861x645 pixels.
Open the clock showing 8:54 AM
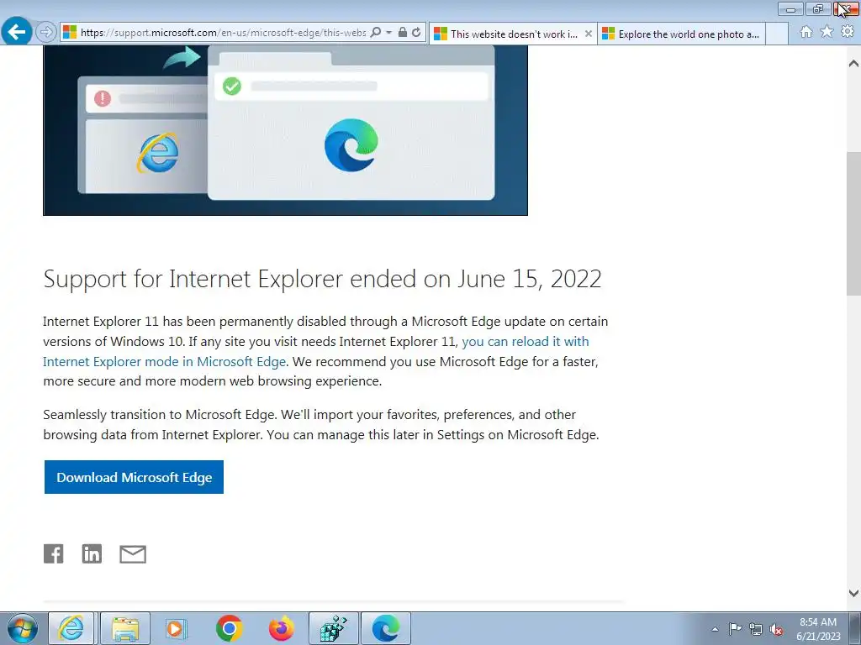[818, 629]
